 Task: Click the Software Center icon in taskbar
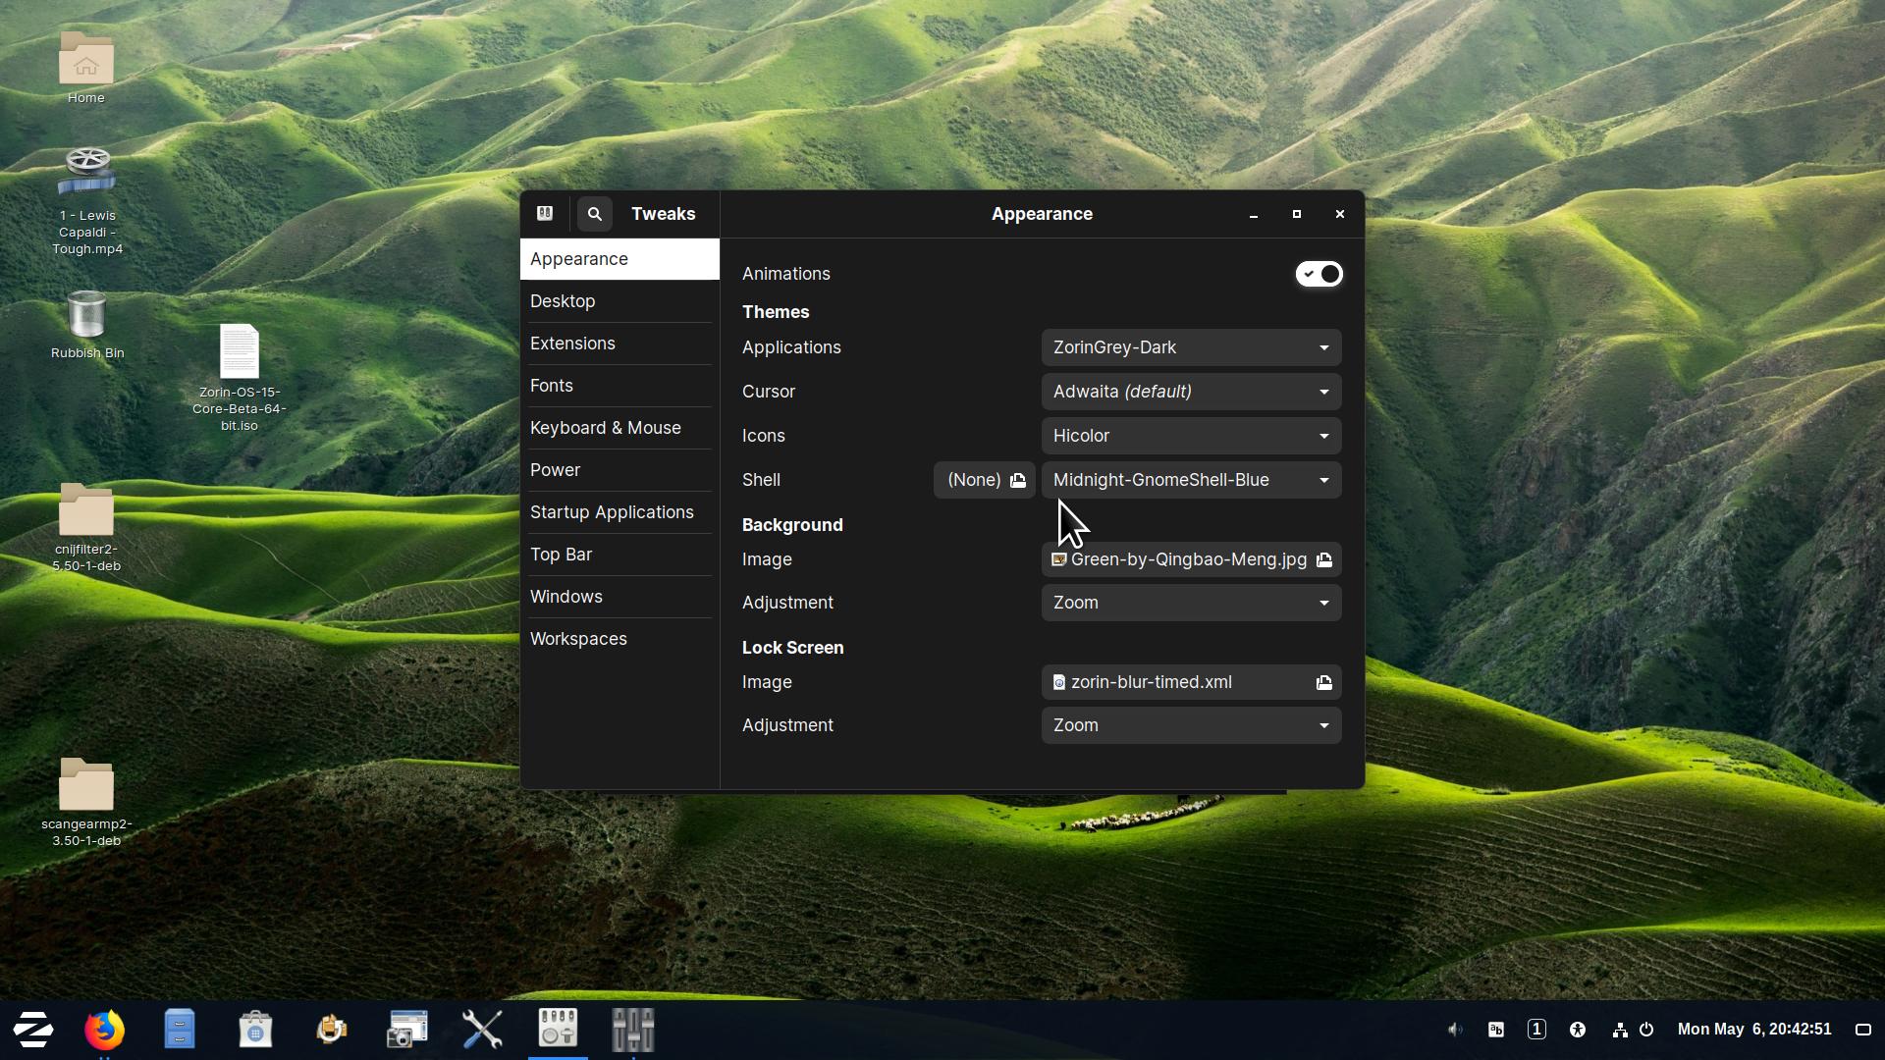(x=255, y=1029)
